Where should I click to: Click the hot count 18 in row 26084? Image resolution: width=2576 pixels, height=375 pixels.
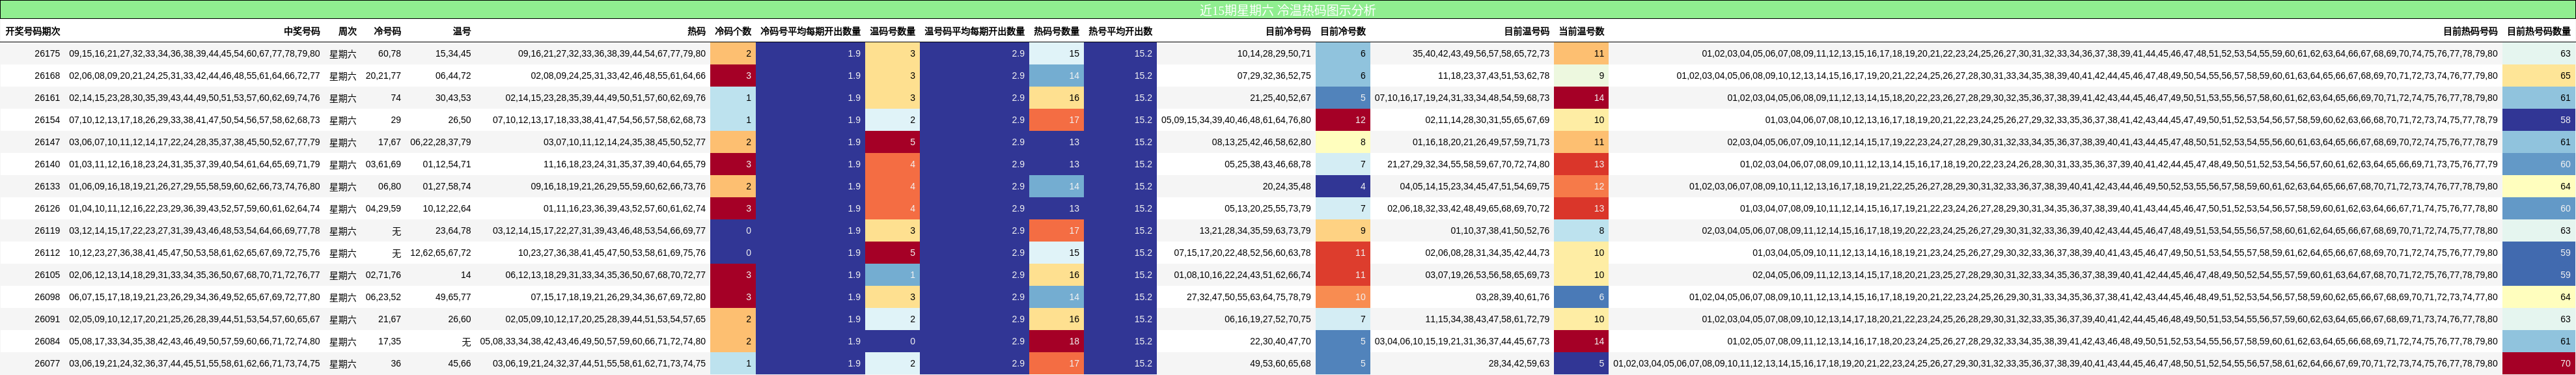pyautogui.click(x=1057, y=341)
